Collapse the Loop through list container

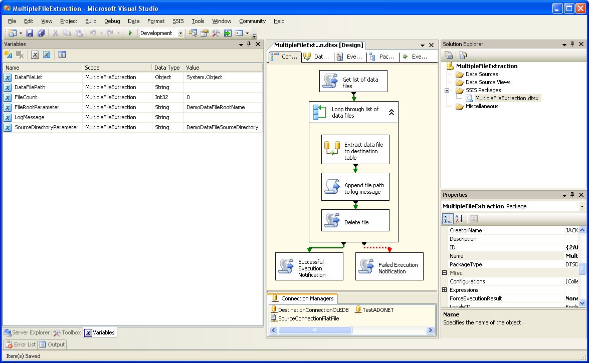(391, 113)
